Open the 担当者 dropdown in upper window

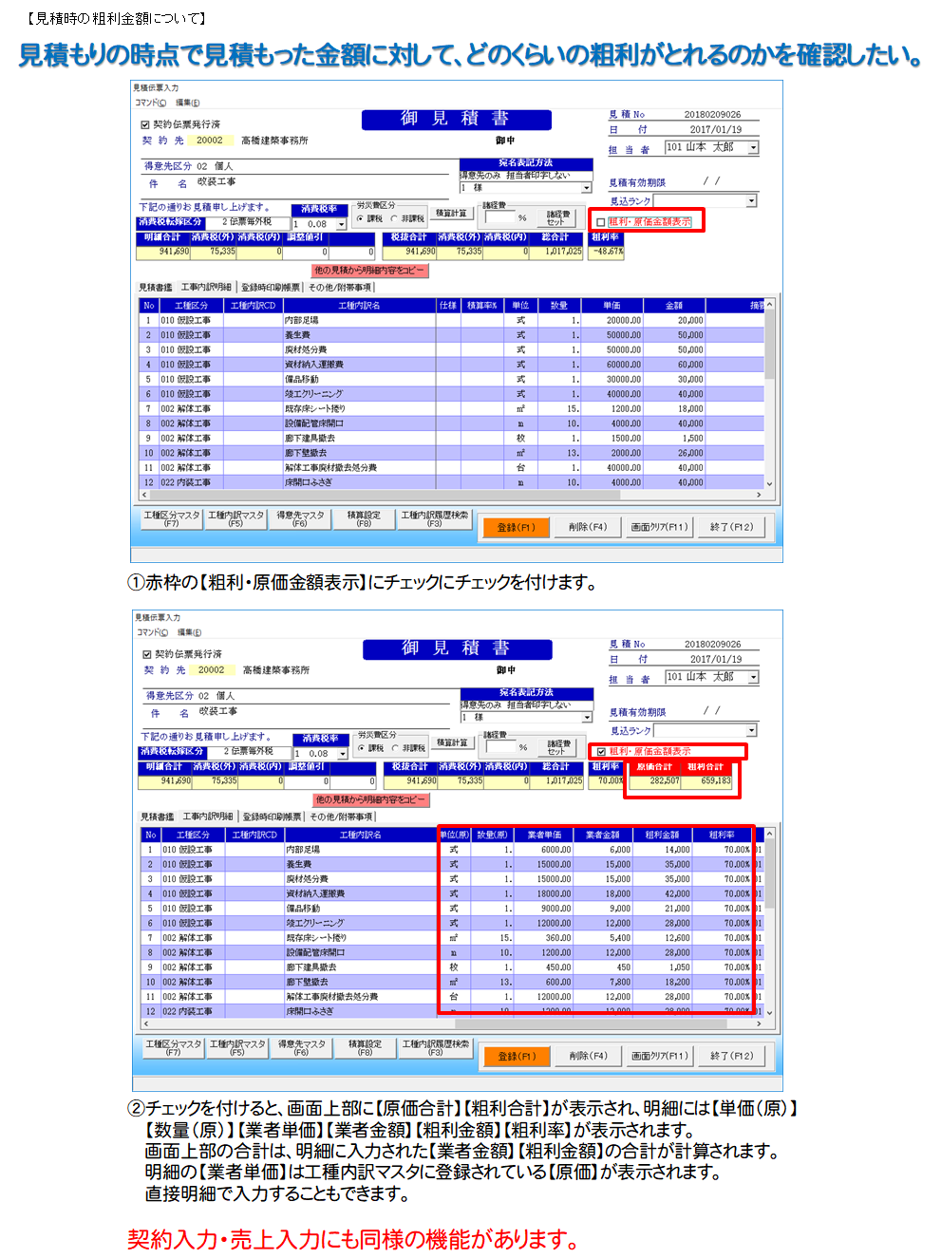(x=753, y=148)
